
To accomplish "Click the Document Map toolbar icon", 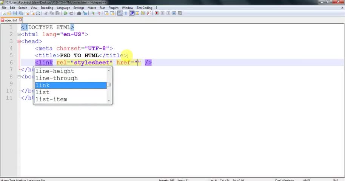I will tap(143, 13).
